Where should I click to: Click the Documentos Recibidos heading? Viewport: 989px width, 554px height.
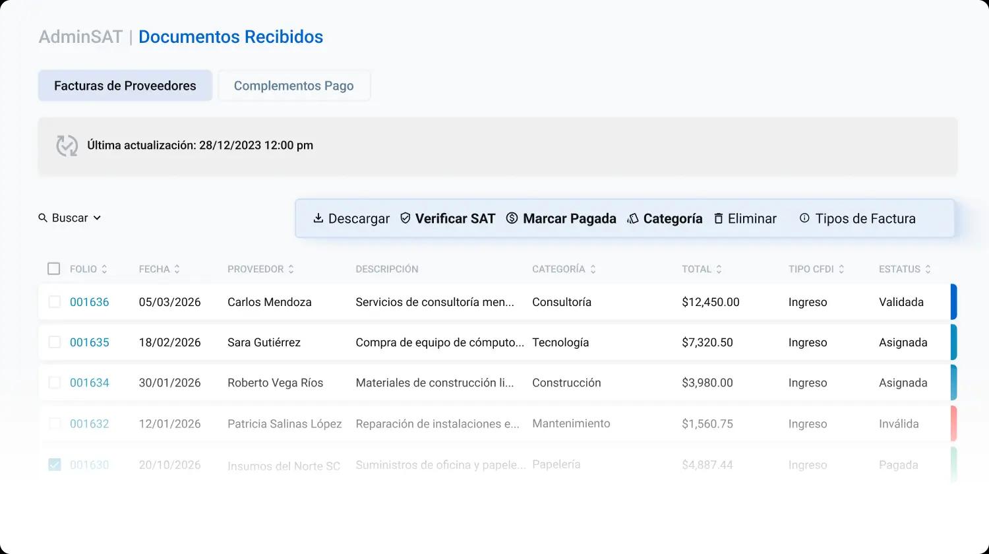(x=231, y=37)
